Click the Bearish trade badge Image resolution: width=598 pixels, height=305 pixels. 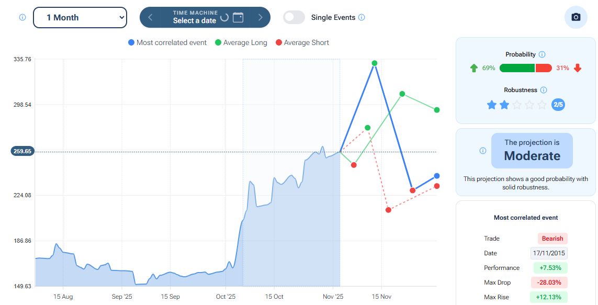[552, 239]
